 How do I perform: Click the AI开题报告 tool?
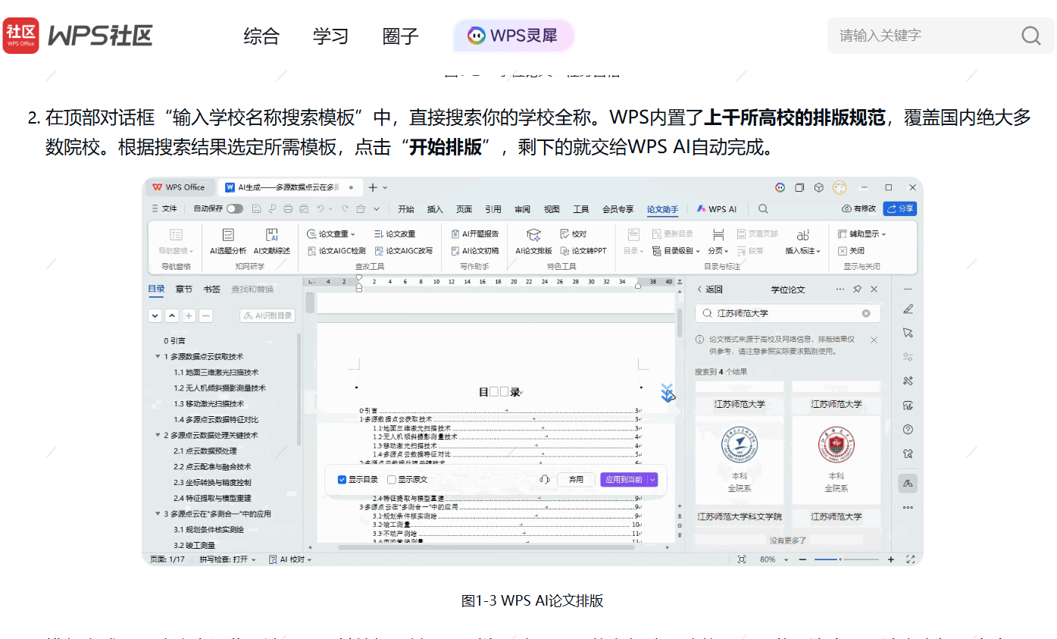pyautogui.click(x=475, y=234)
